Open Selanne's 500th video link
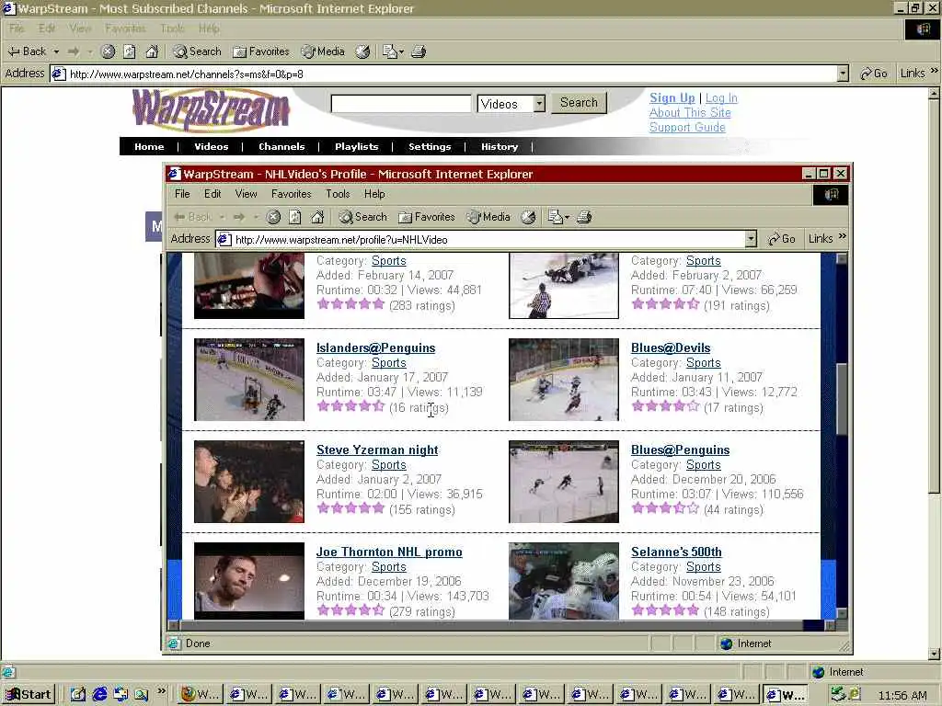This screenshot has height=706, width=942. 676,552
